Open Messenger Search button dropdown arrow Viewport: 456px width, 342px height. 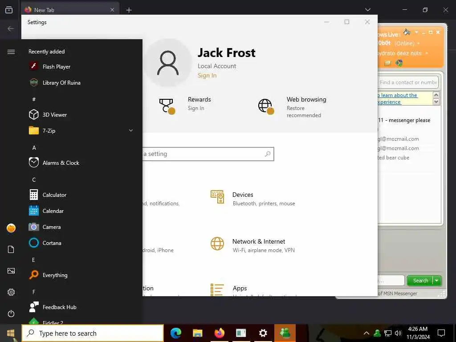pyautogui.click(x=437, y=281)
